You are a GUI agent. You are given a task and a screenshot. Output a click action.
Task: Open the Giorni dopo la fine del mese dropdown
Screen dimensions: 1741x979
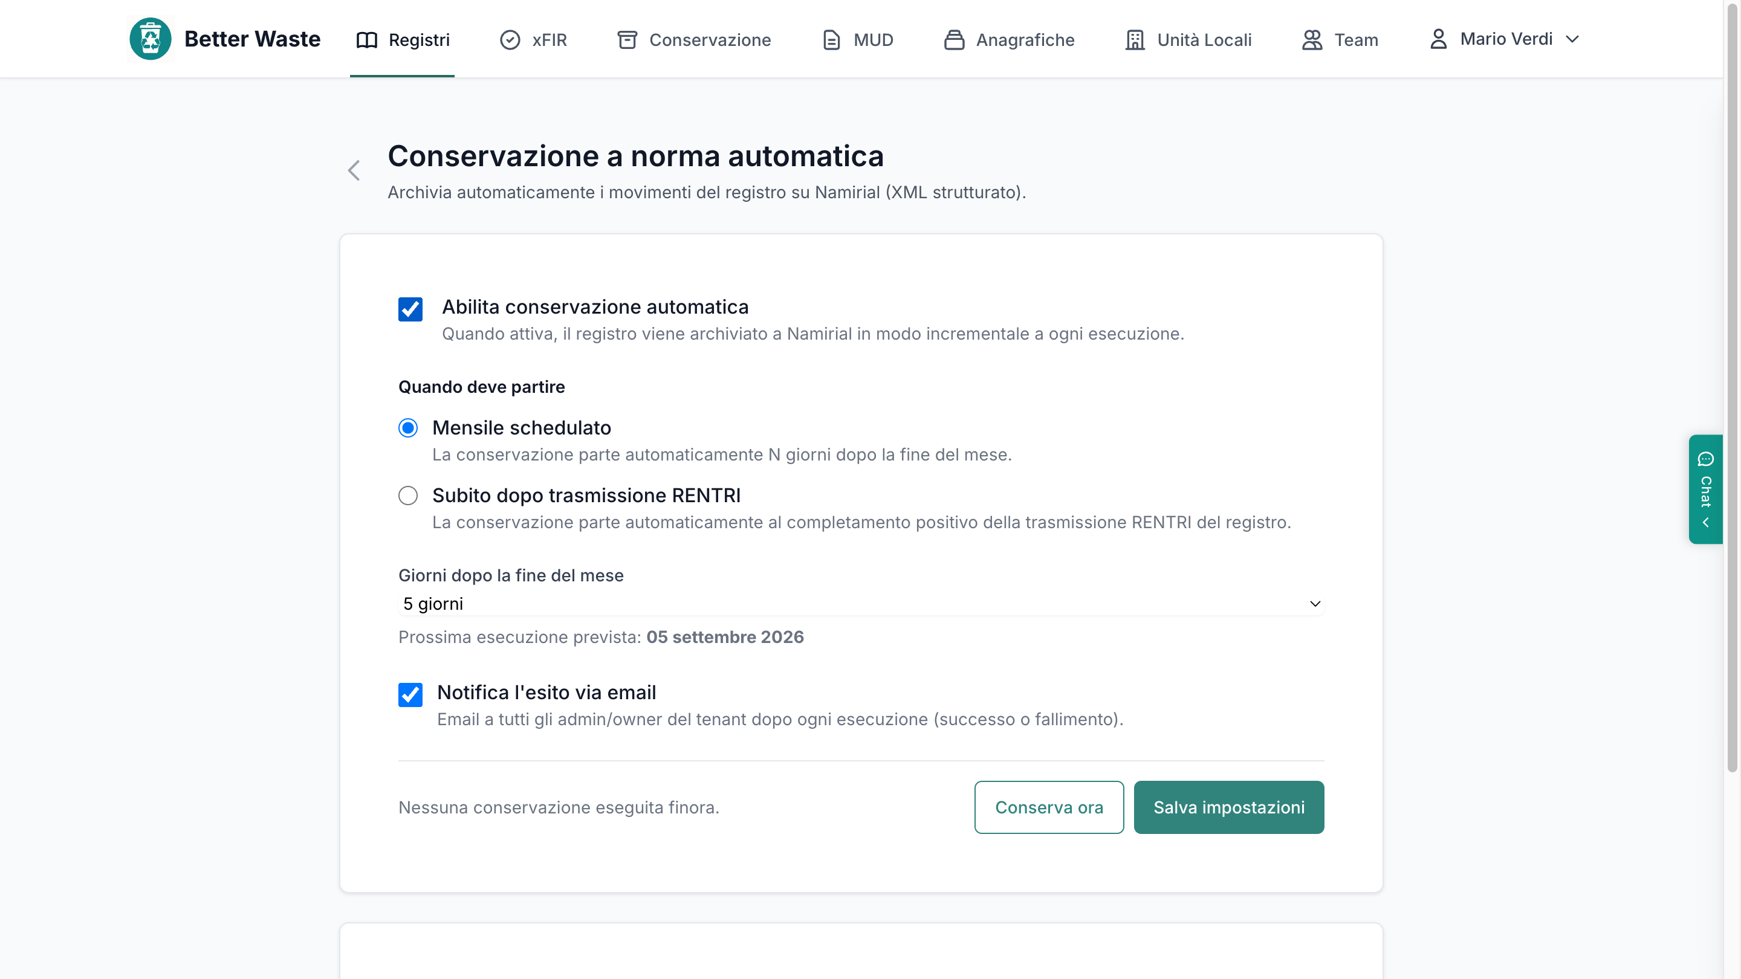click(x=861, y=603)
